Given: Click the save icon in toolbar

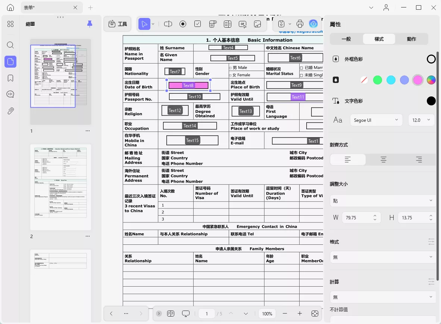Looking at the screenshot, I should 281,24.
